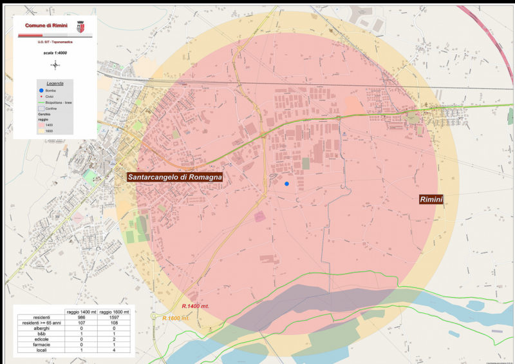The height and width of the screenshot is (364, 515).
Task: Click the compass rose under the scale
Action: (x=55, y=64)
